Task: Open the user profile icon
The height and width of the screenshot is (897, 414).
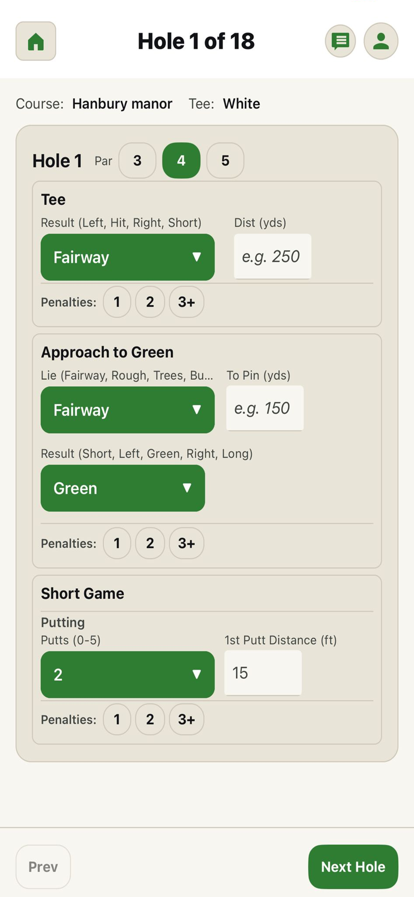Action: tap(381, 41)
